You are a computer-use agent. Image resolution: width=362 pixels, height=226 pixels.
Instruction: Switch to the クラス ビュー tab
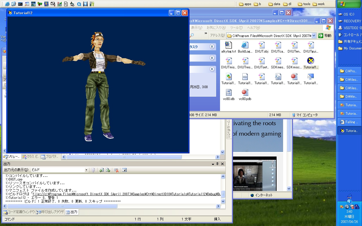coord(31,157)
